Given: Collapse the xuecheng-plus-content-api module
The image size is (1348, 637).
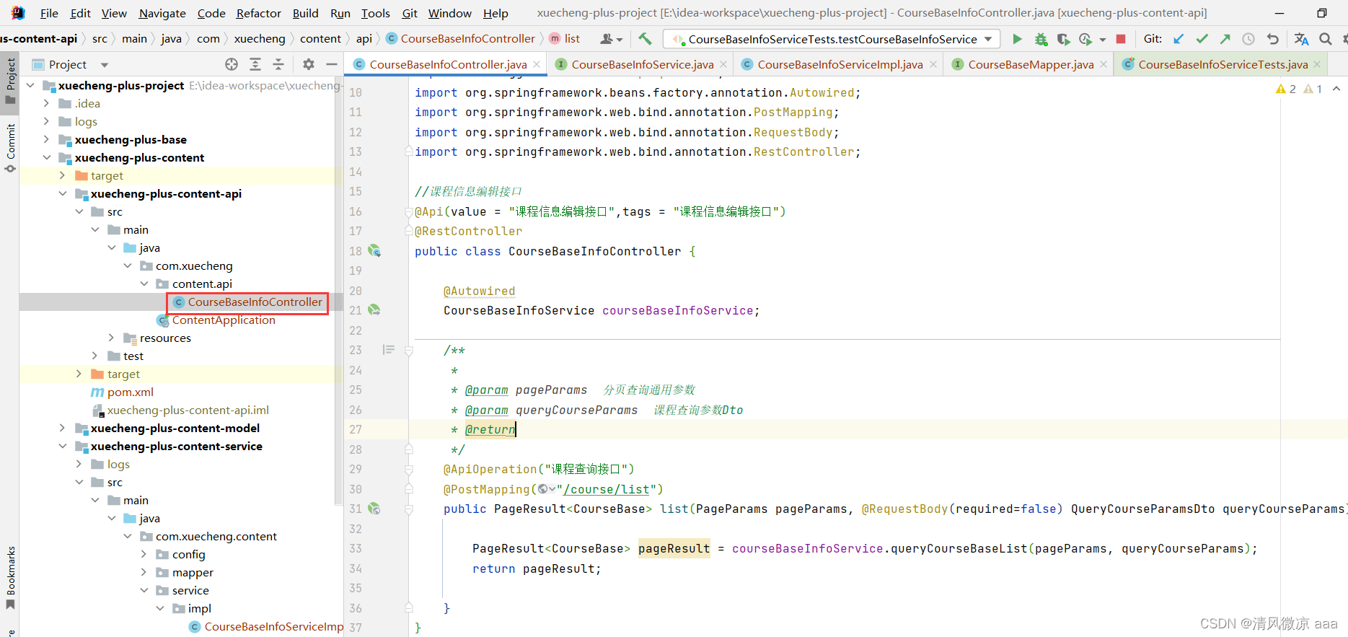Looking at the screenshot, I should tap(63, 193).
